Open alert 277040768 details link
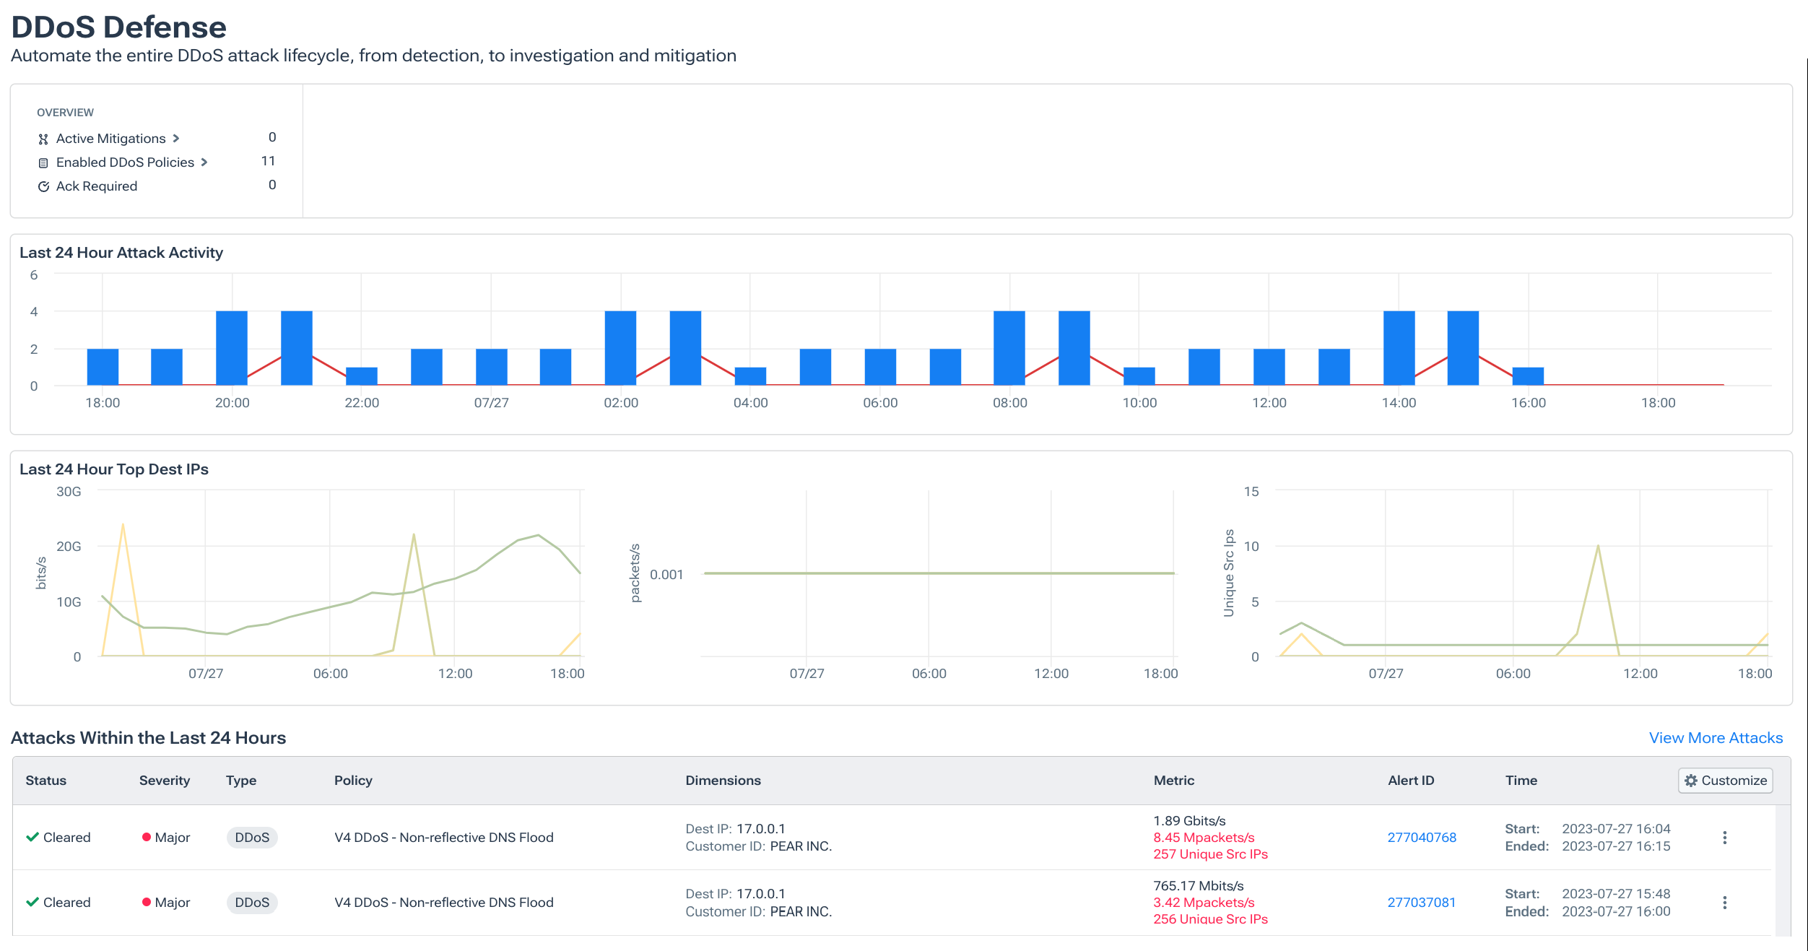The image size is (1808, 951). point(1421,837)
